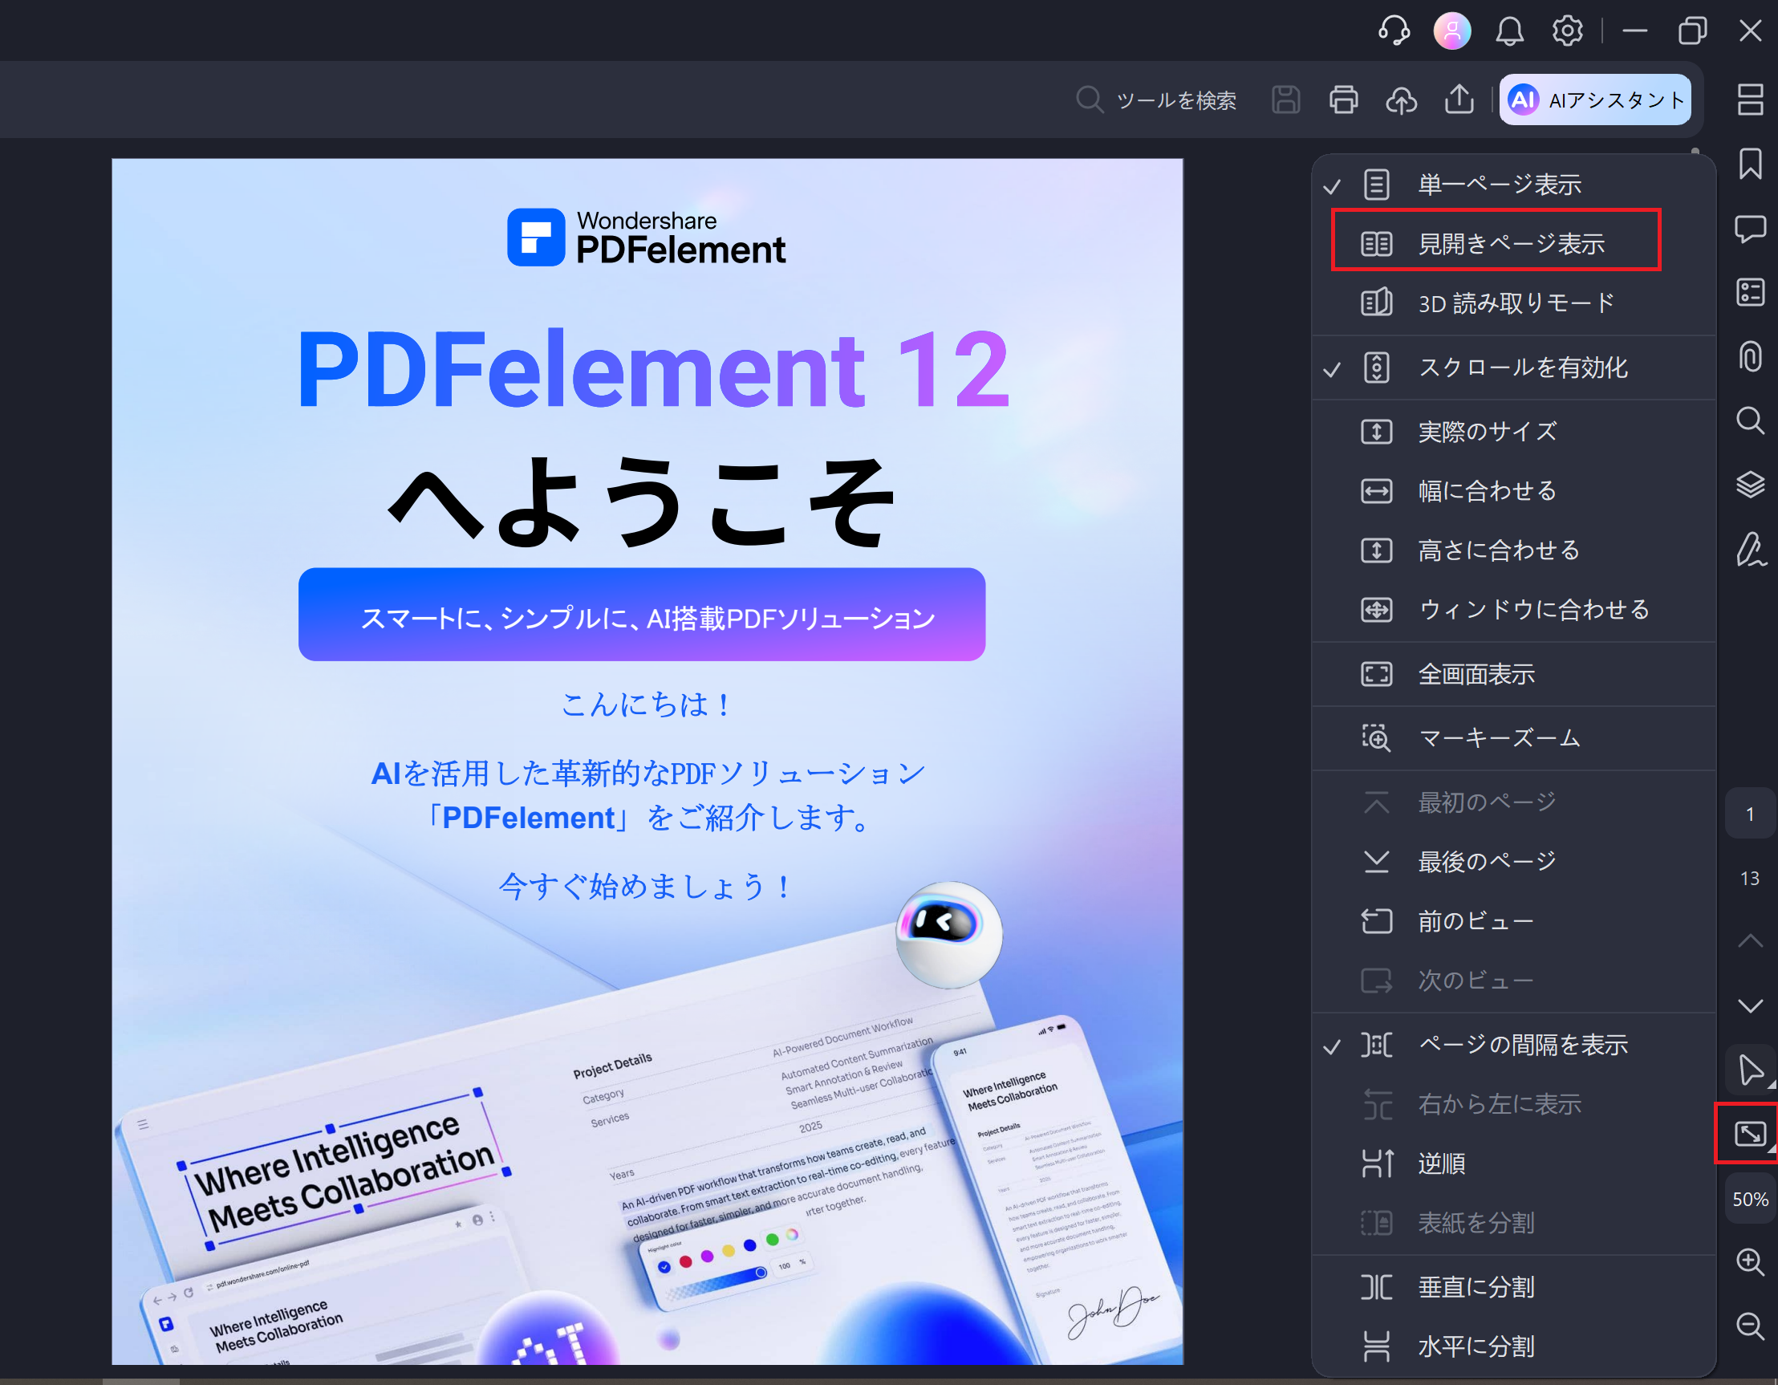Open the attachments paperclip panel

click(x=1751, y=356)
